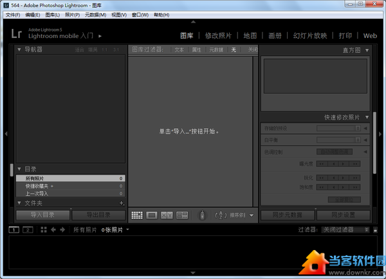Collapse the right panel group arrow
This screenshot has width=386, height=279.
(x=380, y=134)
